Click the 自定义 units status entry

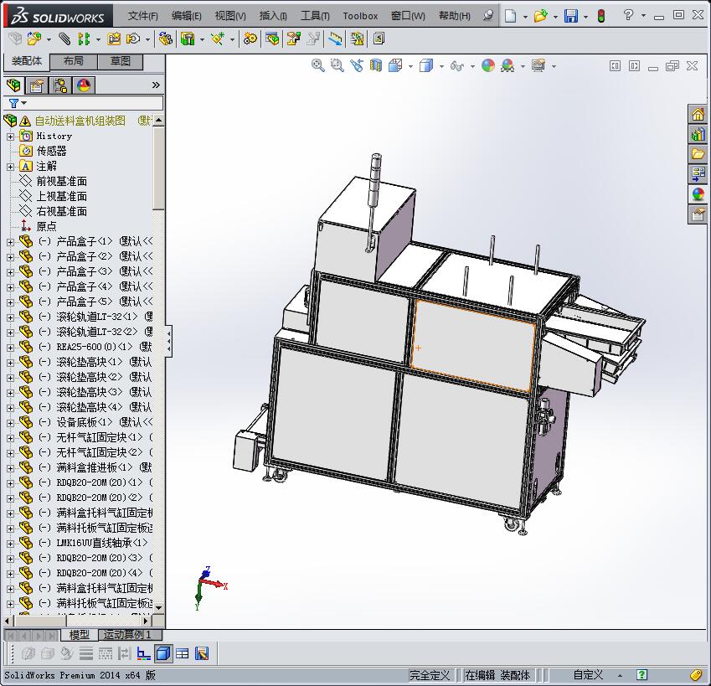[x=588, y=675]
